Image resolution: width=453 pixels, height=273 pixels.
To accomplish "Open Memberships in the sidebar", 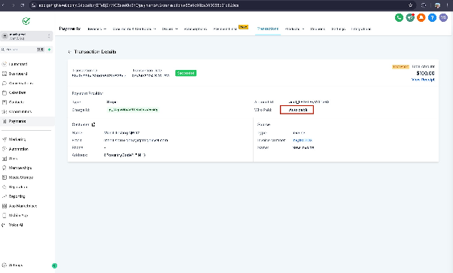I will pos(20,168).
